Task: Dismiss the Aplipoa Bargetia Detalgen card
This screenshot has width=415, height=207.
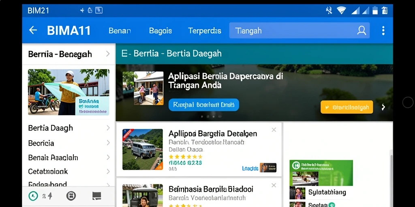Action: pyautogui.click(x=274, y=130)
